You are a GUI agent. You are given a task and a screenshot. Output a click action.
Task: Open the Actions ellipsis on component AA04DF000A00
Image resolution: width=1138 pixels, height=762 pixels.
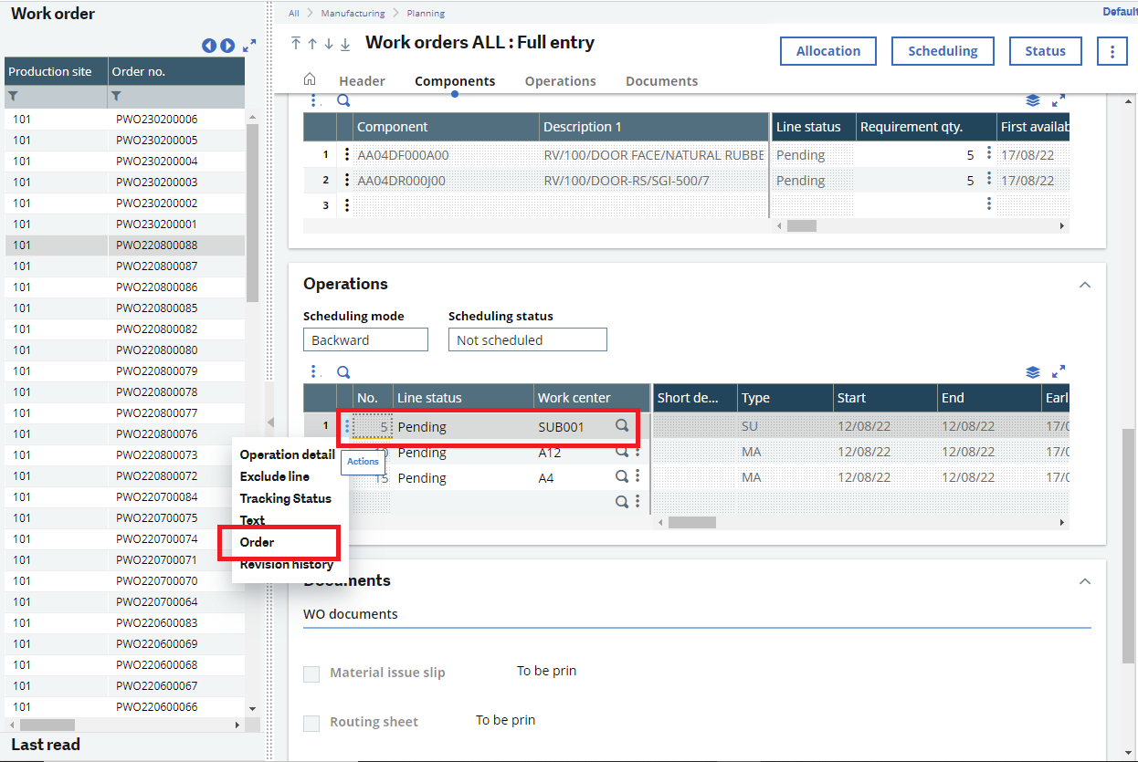[x=346, y=154]
